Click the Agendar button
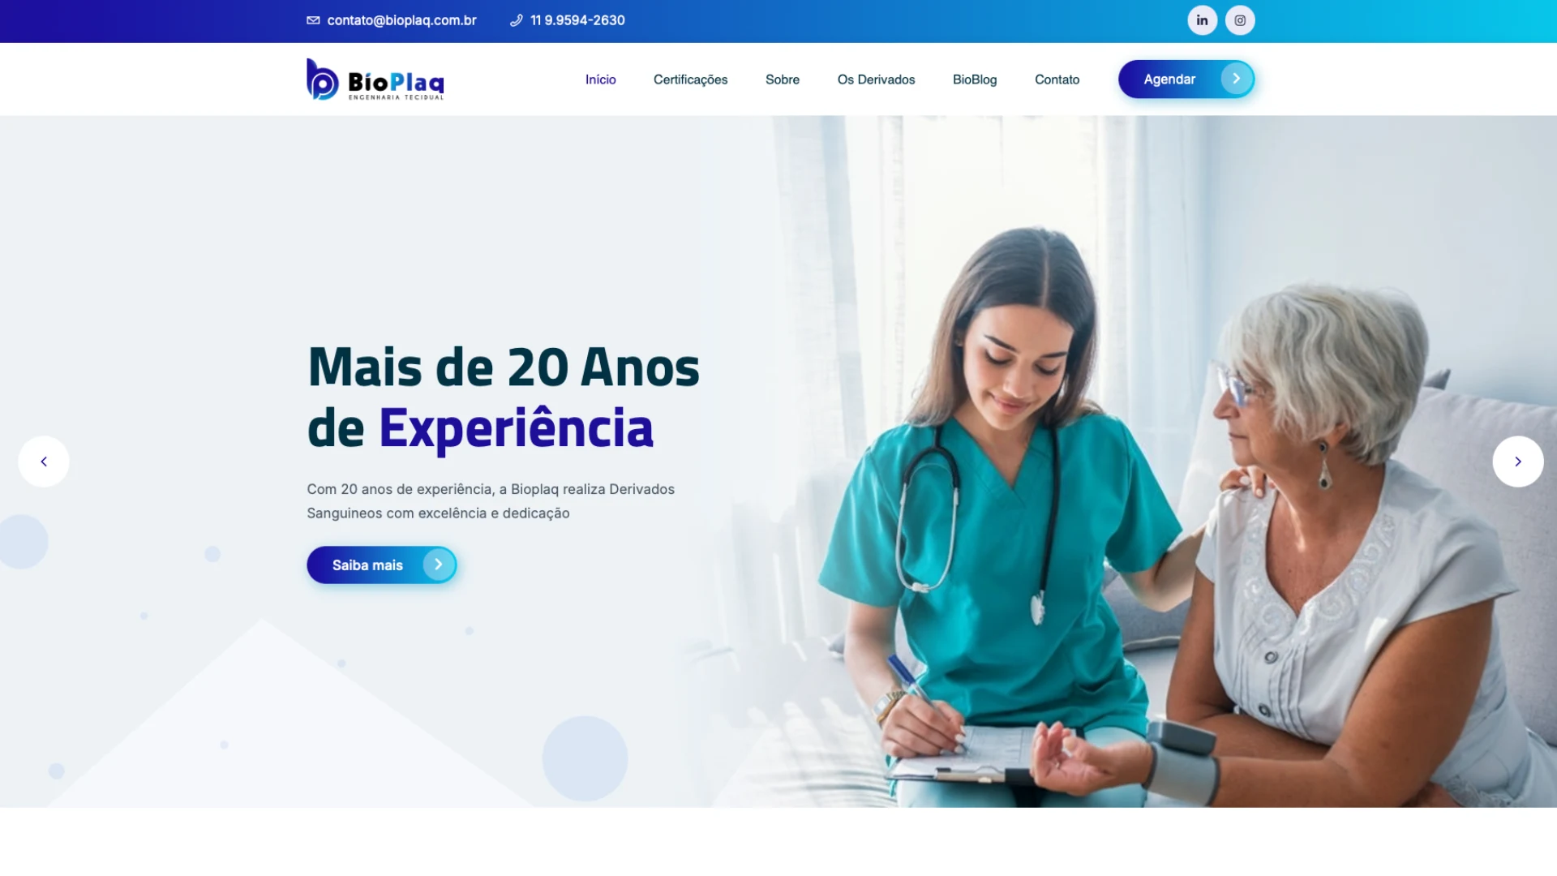1557x876 pixels. point(1186,79)
